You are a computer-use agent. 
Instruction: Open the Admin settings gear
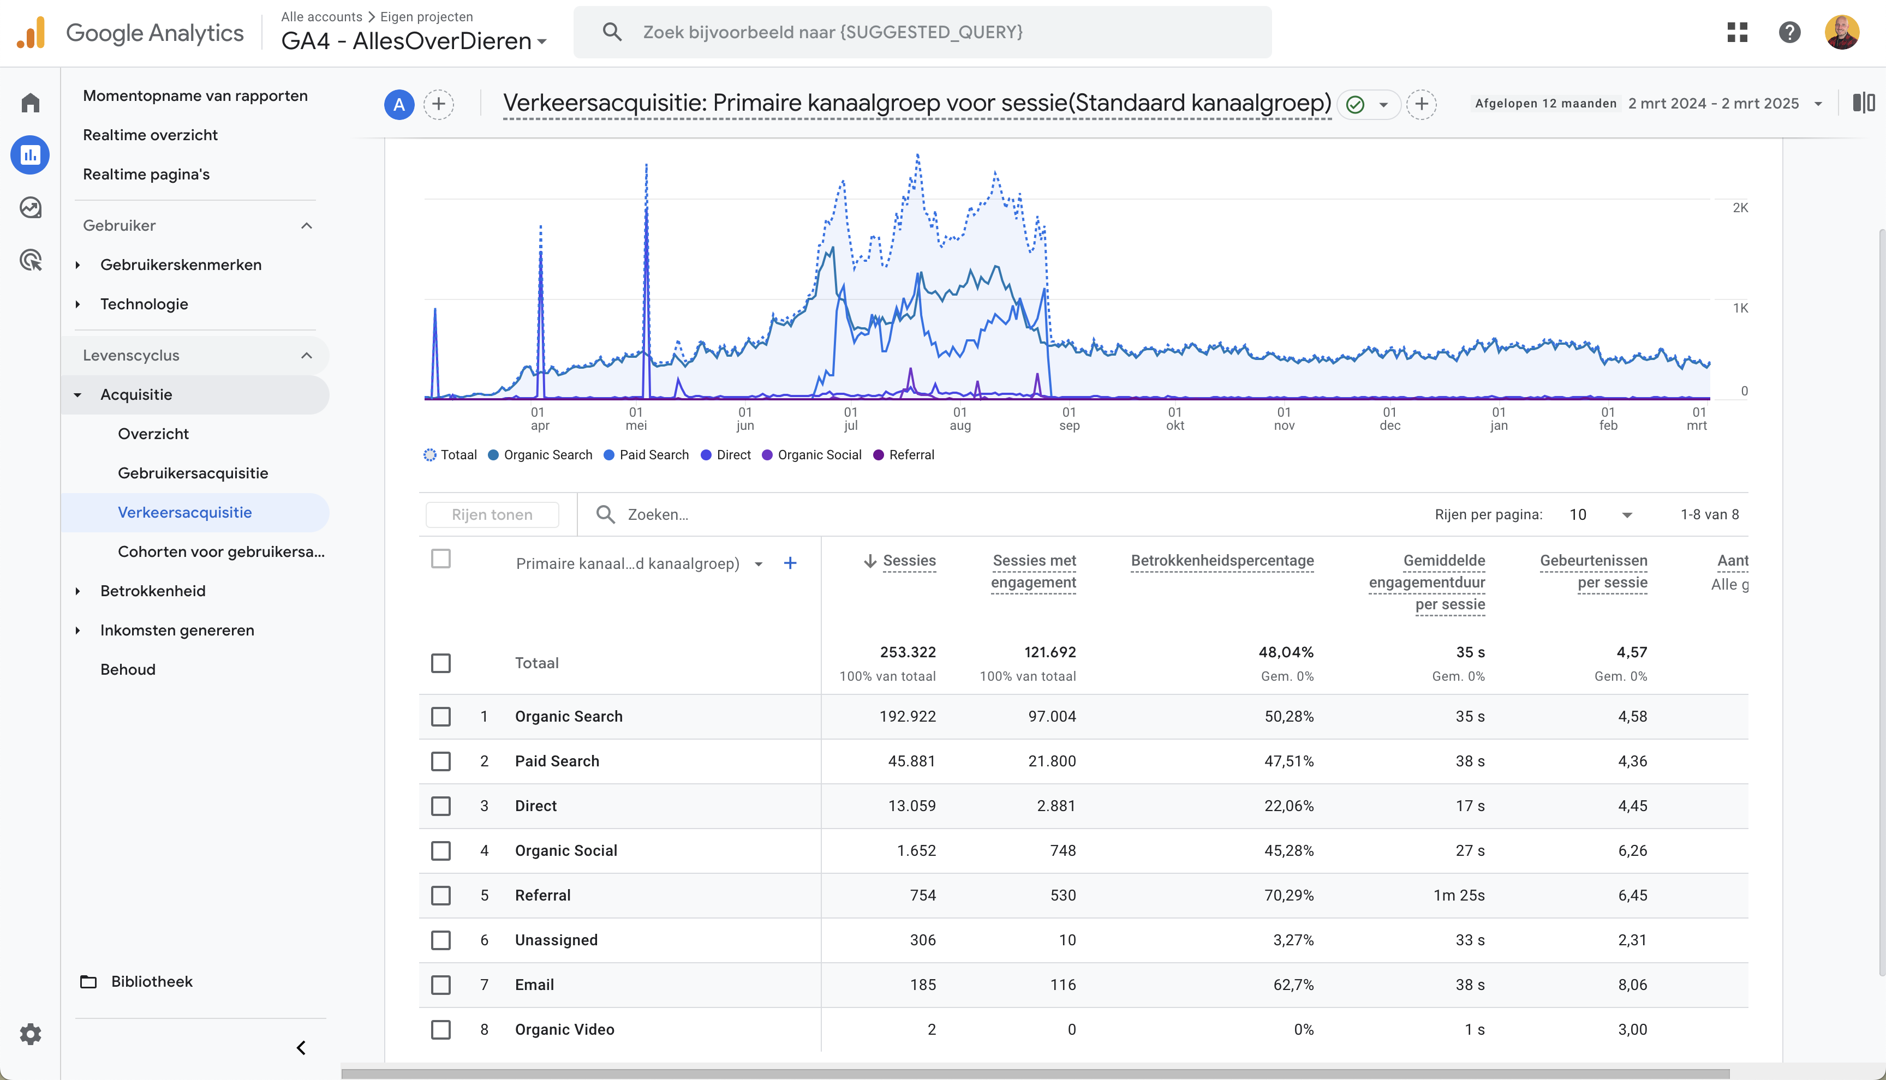click(x=31, y=1034)
